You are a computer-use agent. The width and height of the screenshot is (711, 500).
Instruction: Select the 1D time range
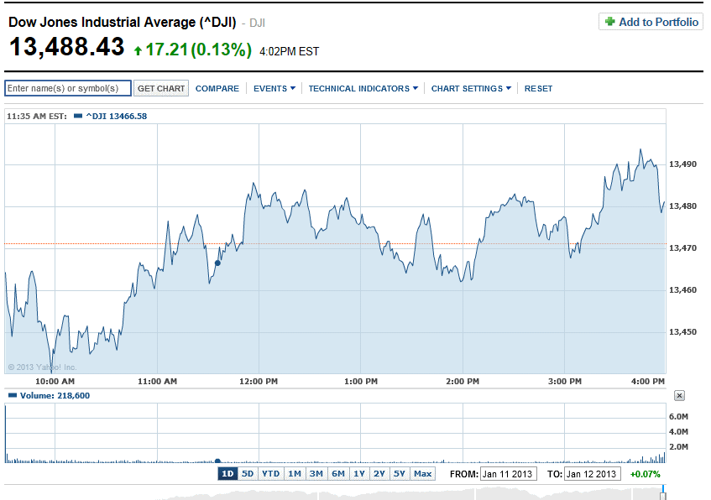point(227,474)
